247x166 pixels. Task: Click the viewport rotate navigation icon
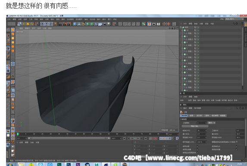175,28
